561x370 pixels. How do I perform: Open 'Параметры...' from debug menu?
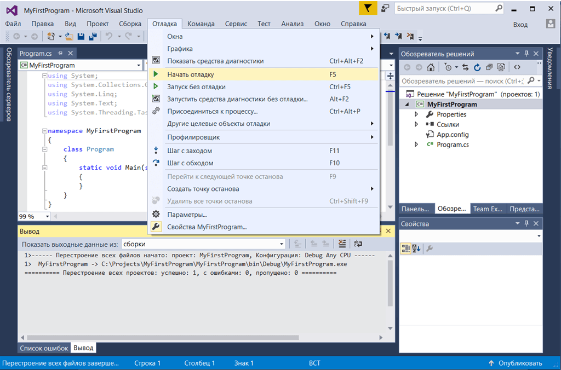pyautogui.click(x=264, y=215)
